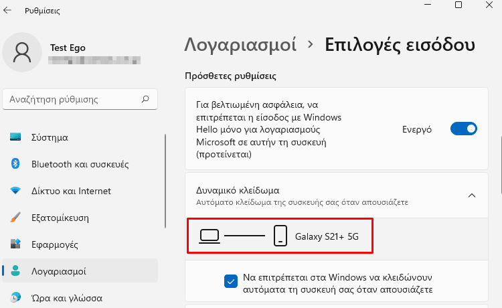Screen dimensions: 502x308
Task: Collapse the Δυναμικό κλείδωμα section
Action: [472, 196]
